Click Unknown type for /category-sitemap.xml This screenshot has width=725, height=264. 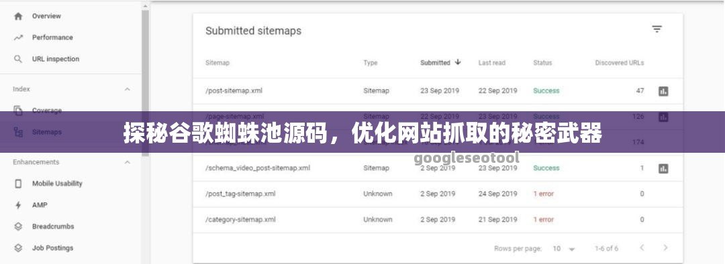tap(378, 220)
